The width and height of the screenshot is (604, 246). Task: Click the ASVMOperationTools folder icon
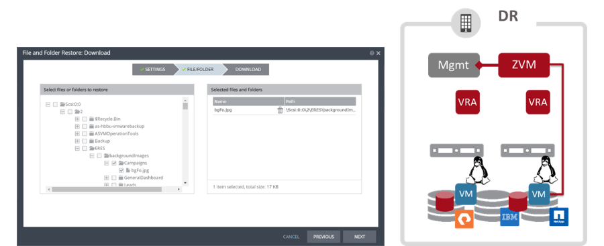(92, 133)
